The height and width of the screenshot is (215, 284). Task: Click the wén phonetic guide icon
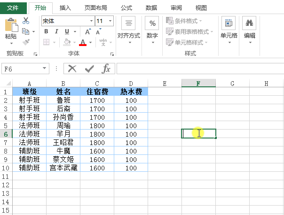(x=103, y=42)
